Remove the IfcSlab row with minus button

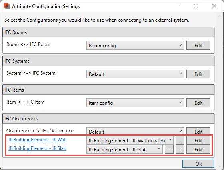169,150
